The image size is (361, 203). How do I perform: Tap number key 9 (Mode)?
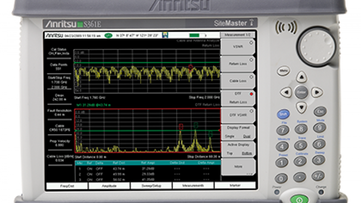[x=319, y=128]
